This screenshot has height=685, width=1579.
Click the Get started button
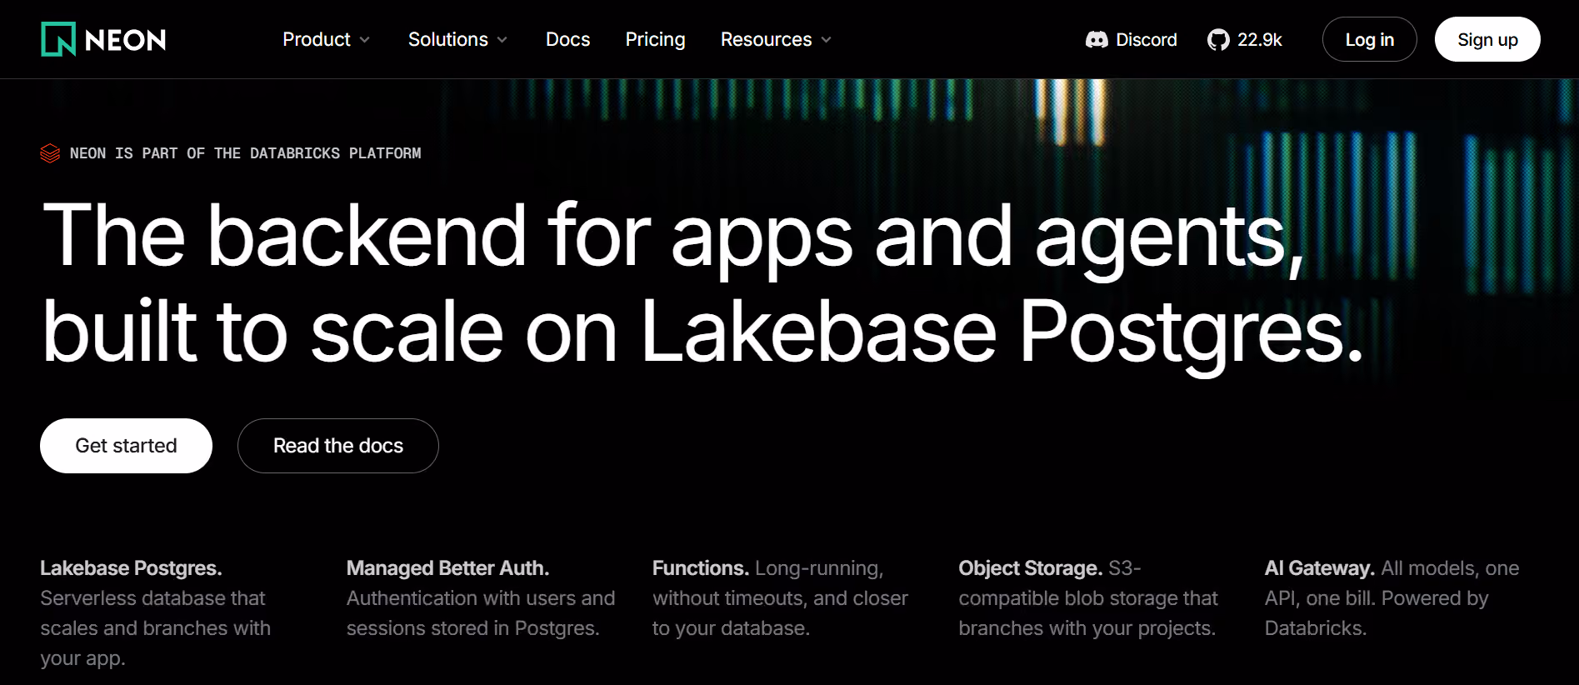(x=126, y=446)
